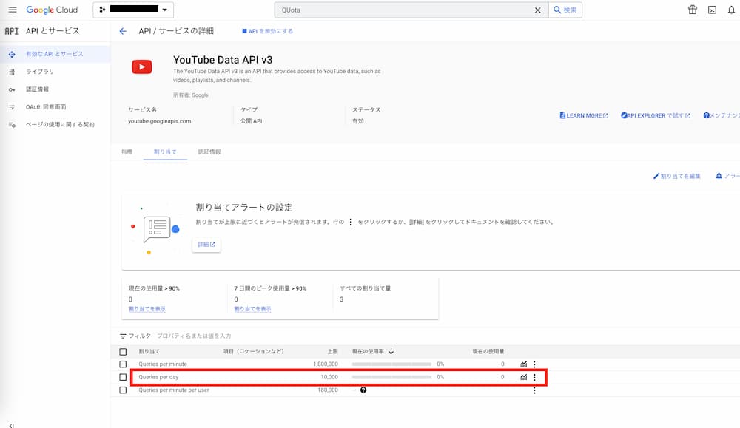Viewport: 740px width, 428px height.
Task: Open the project selector dropdown
Action: pyautogui.click(x=133, y=10)
